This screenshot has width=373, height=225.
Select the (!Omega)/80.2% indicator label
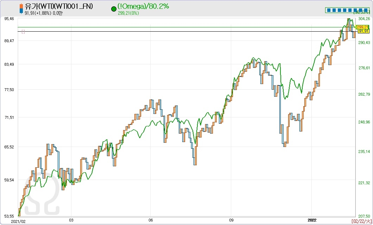pos(144,6)
